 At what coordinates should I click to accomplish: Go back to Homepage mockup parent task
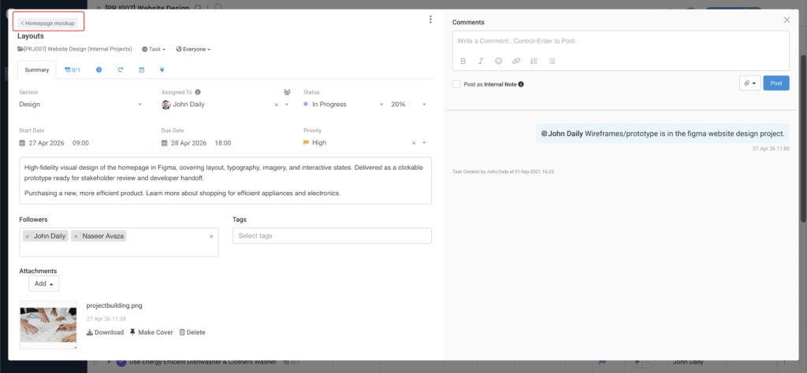[x=48, y=23]
